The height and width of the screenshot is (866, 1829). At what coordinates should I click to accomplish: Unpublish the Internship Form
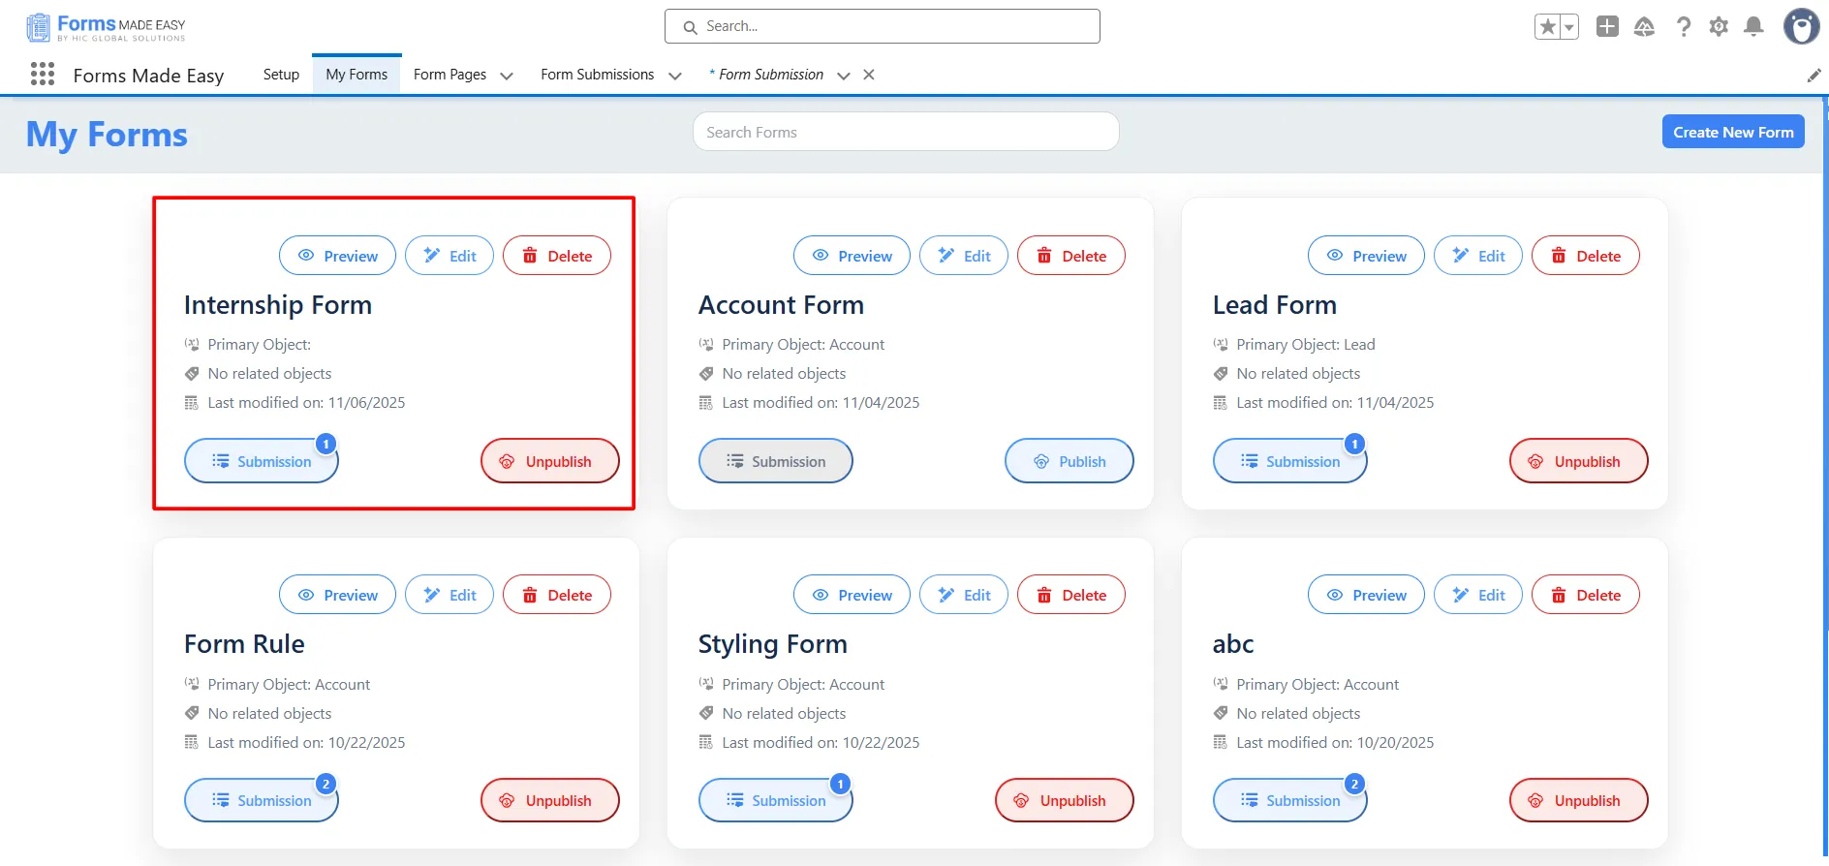click(549, 461)
